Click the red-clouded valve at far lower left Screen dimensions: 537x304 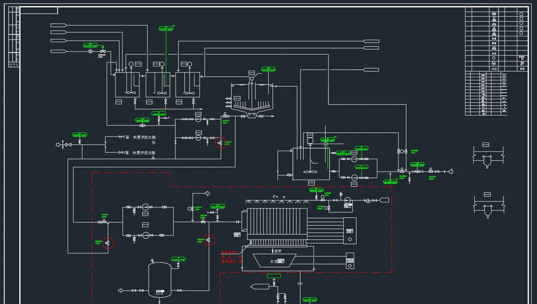pyautogui.click(x=108, y=243)
